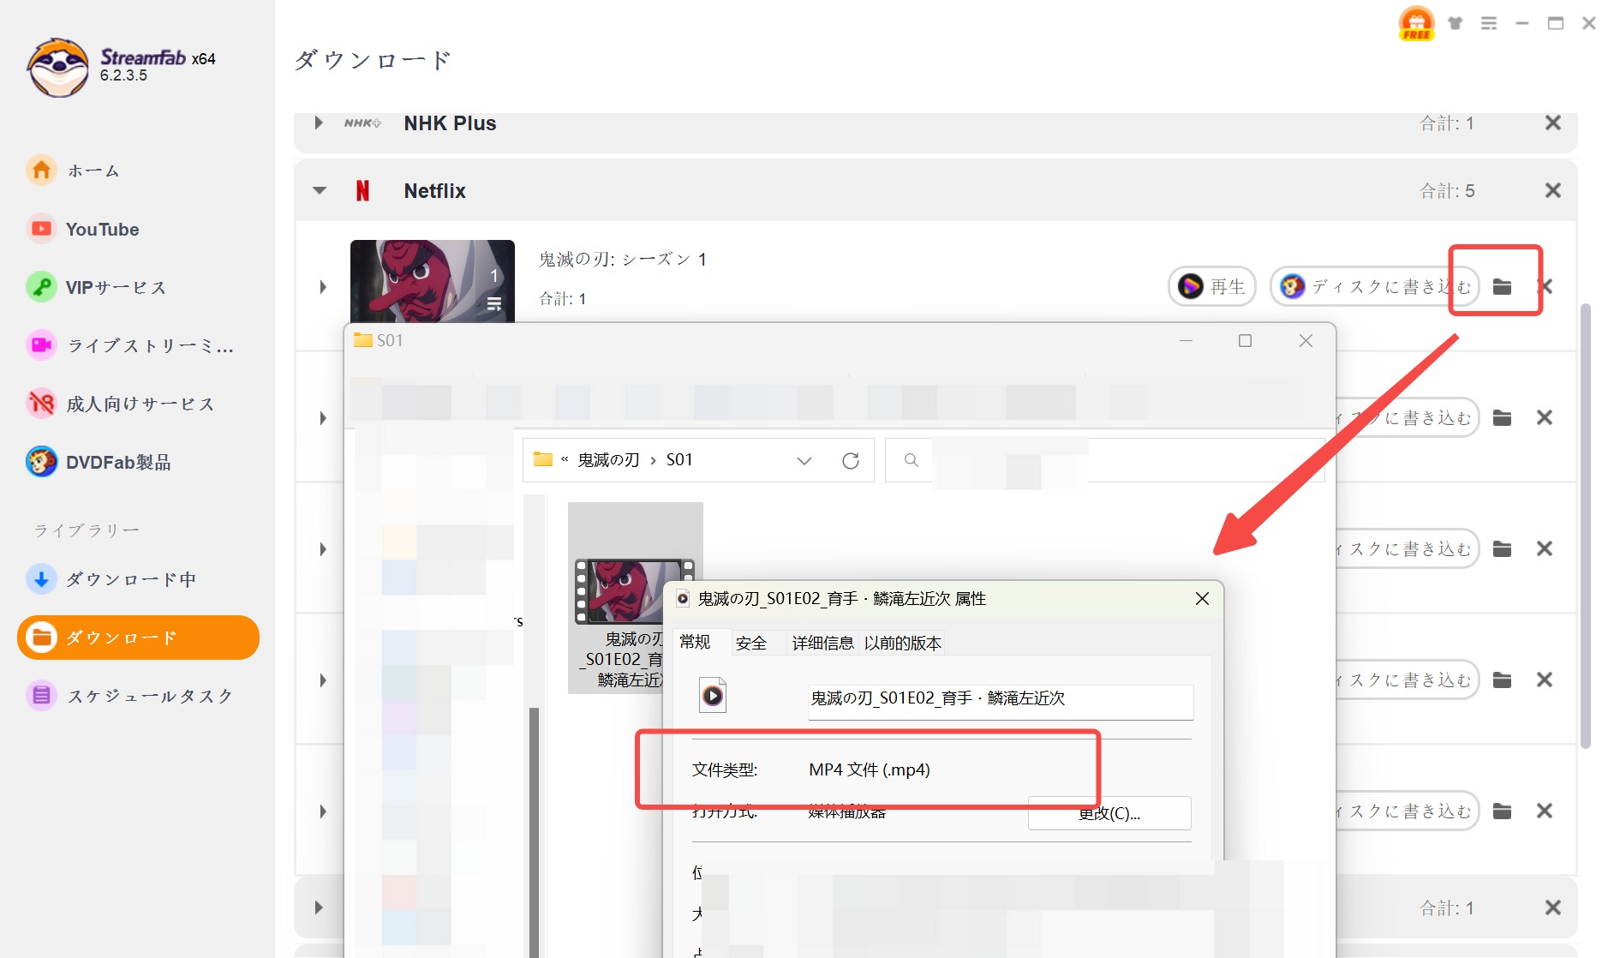Expand the second Netflix row
This screenshot has height=958, width=1614.
pos(323,417)
